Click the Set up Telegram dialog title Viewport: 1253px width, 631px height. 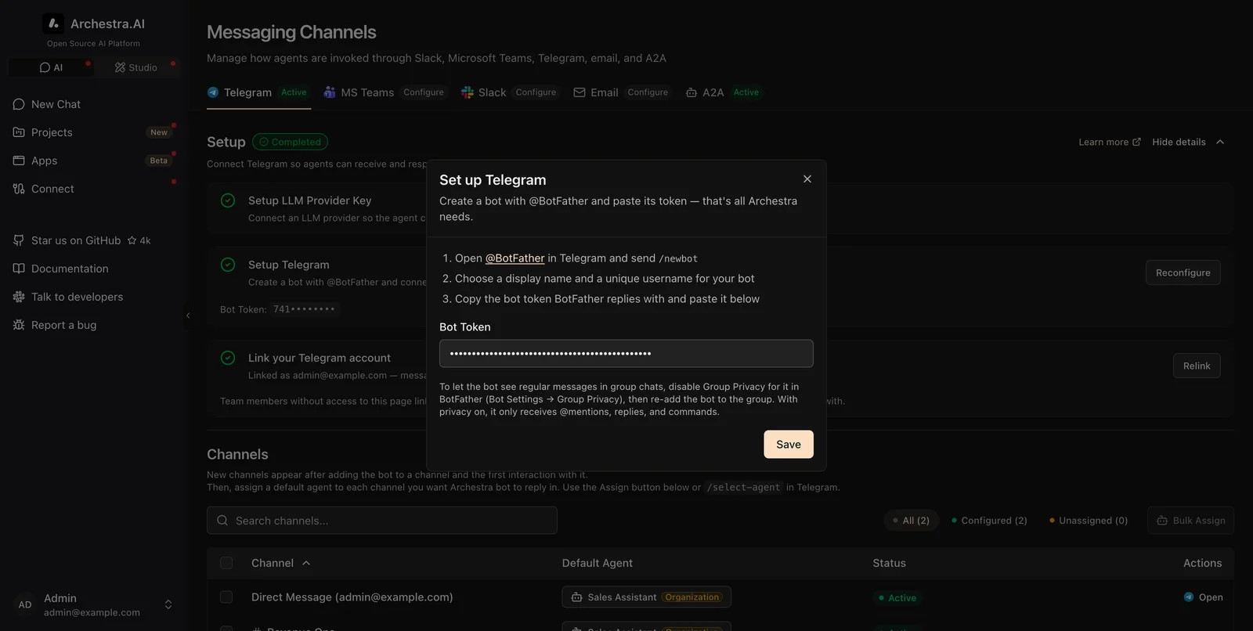click(x=493, y=180)
